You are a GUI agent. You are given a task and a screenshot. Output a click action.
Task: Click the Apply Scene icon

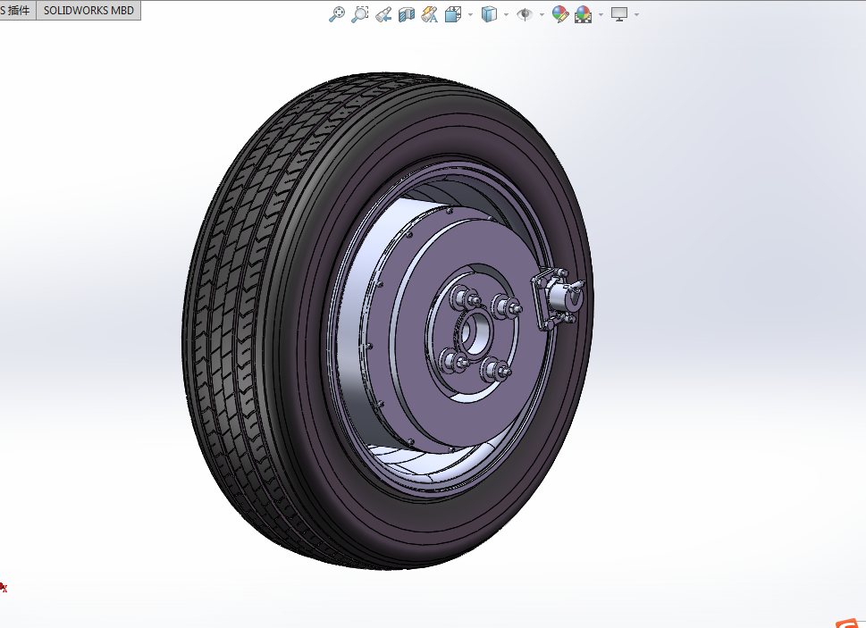(x=584, y=14)
